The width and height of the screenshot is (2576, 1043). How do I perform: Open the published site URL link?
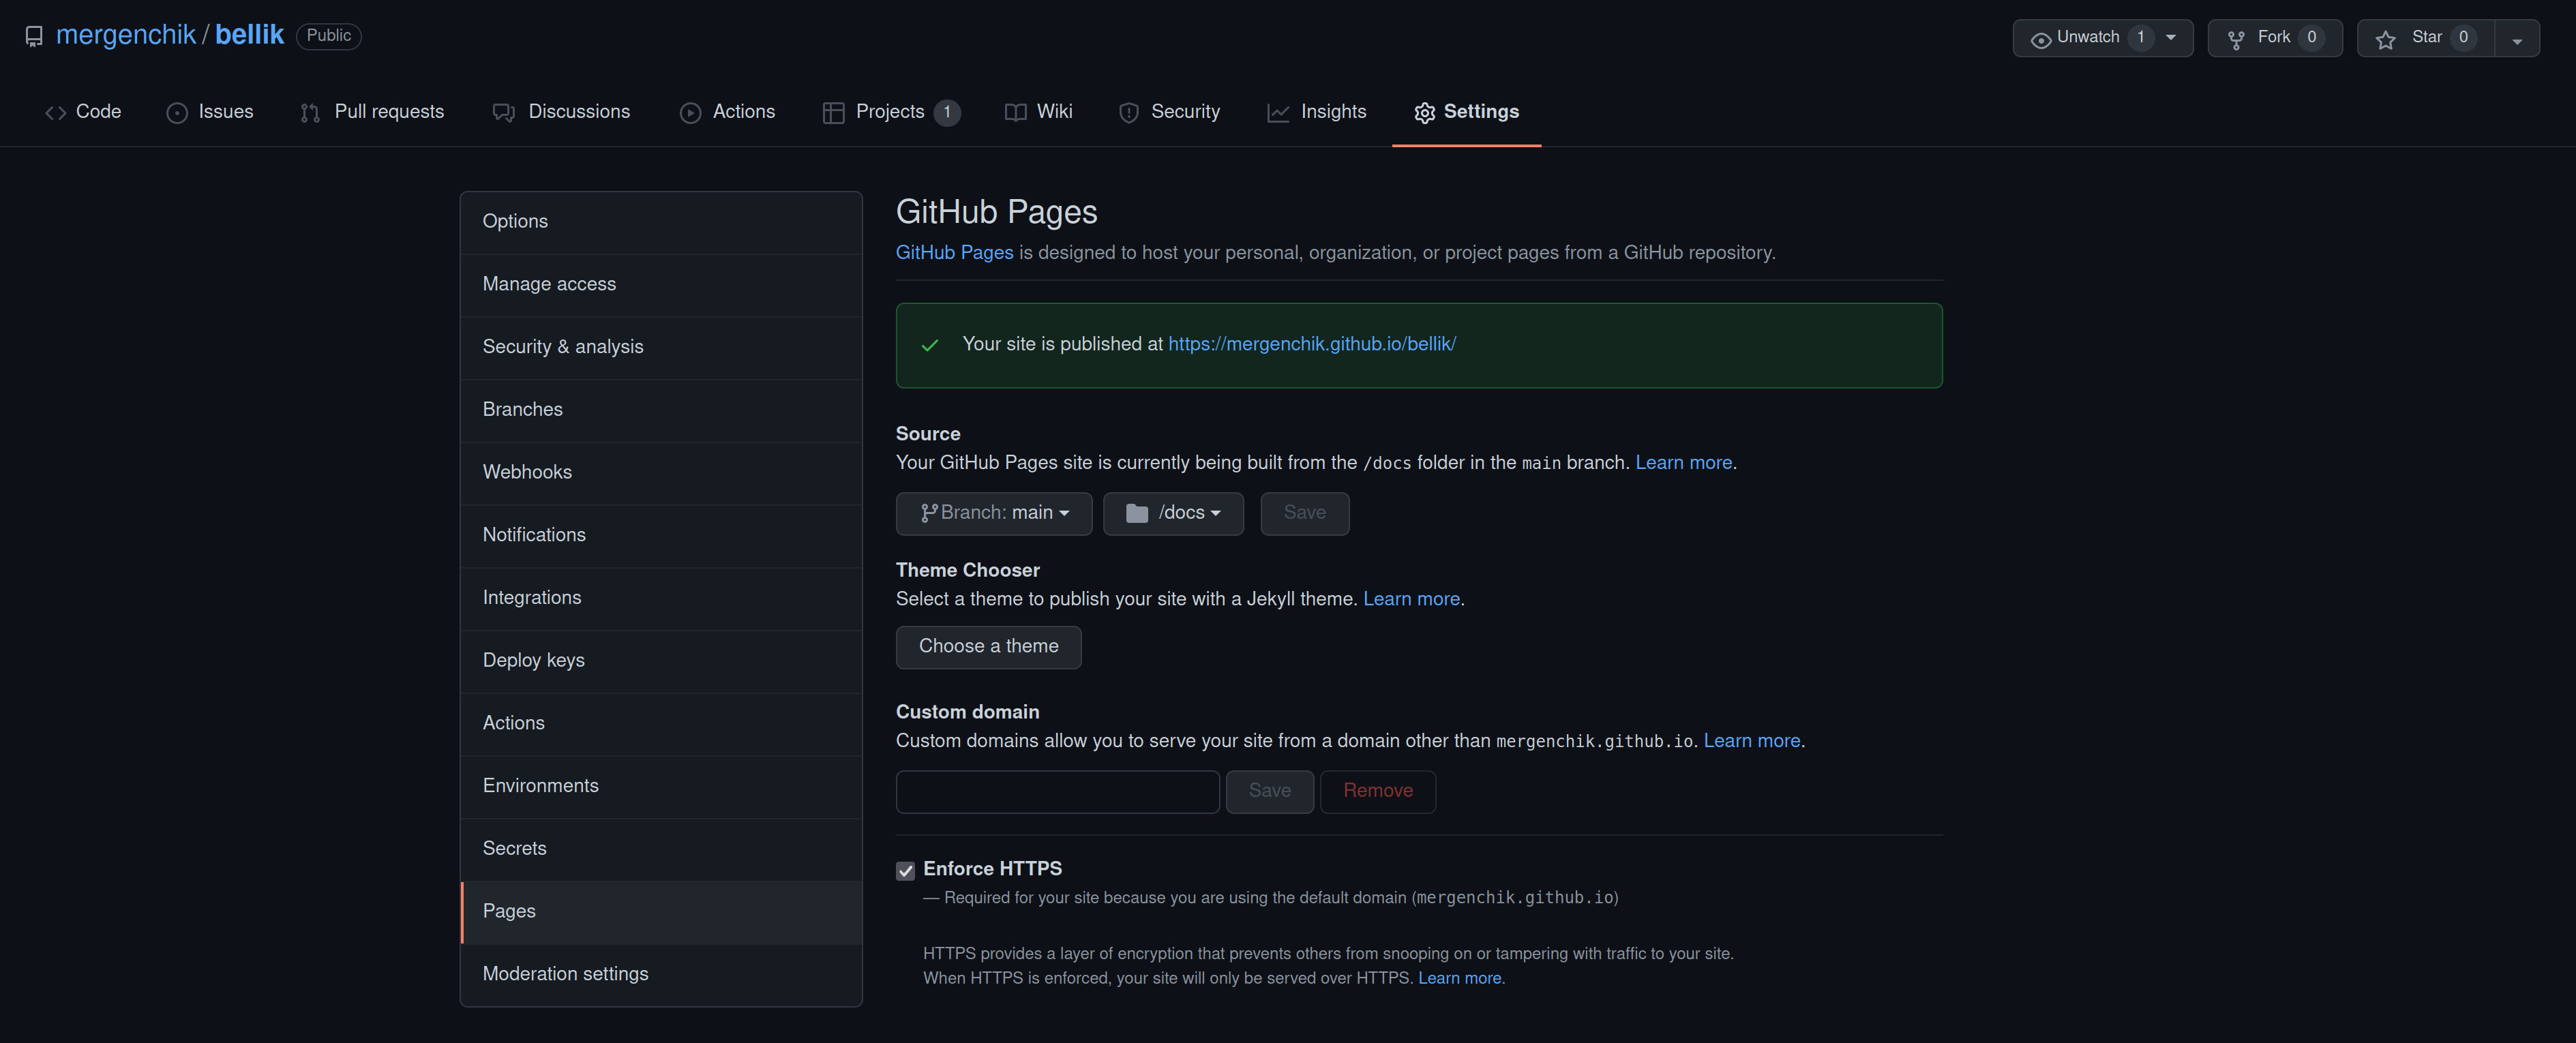tap(1311, 344)
